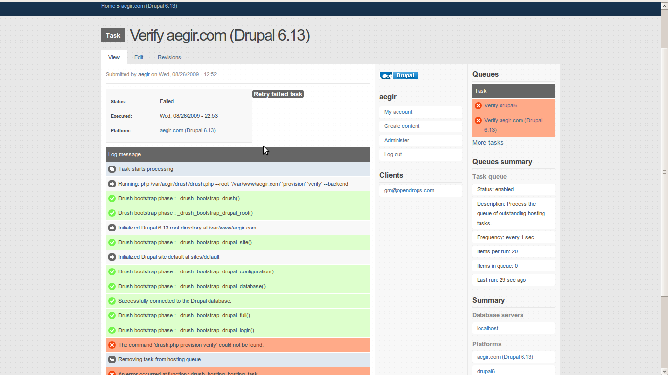Click green check beside Successfully connected message
This screenshot has width=668, height=375.
112,301
